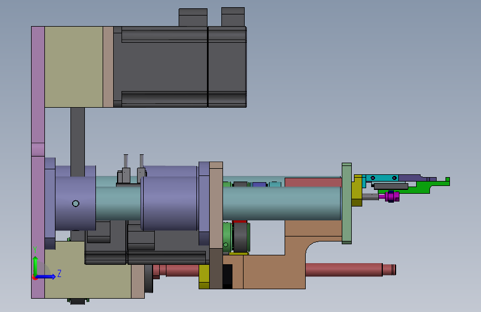This screenshot has height=312, width=481.
Task: Select the tall pink mounting plate on the left
Action: tap(38, 162)
